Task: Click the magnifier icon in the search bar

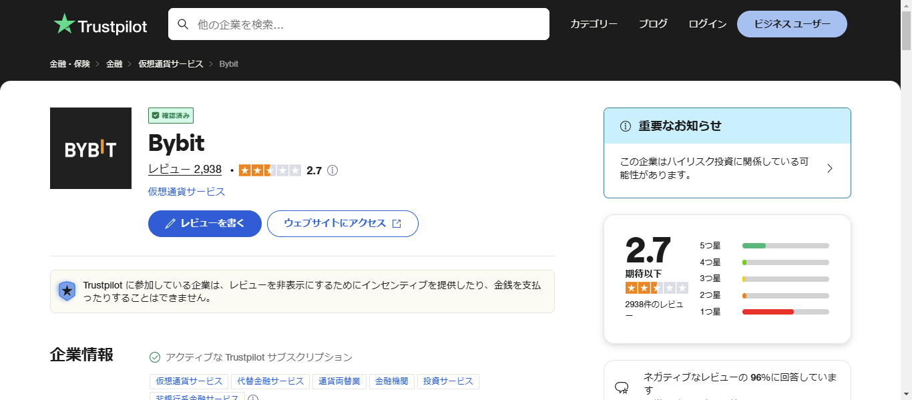Action: [x=183, y=24]
